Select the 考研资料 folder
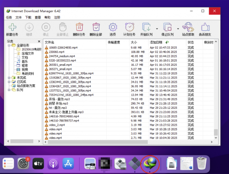Image resolution: width=229 pixels, height=174 pixels. click(28, 74)
